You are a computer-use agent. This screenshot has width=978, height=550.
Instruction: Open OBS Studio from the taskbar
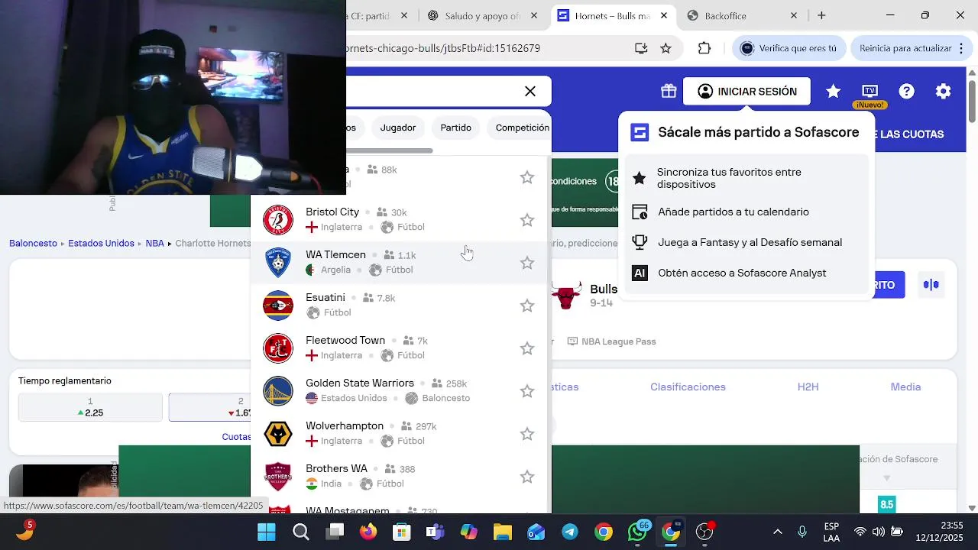coord(704,532)
